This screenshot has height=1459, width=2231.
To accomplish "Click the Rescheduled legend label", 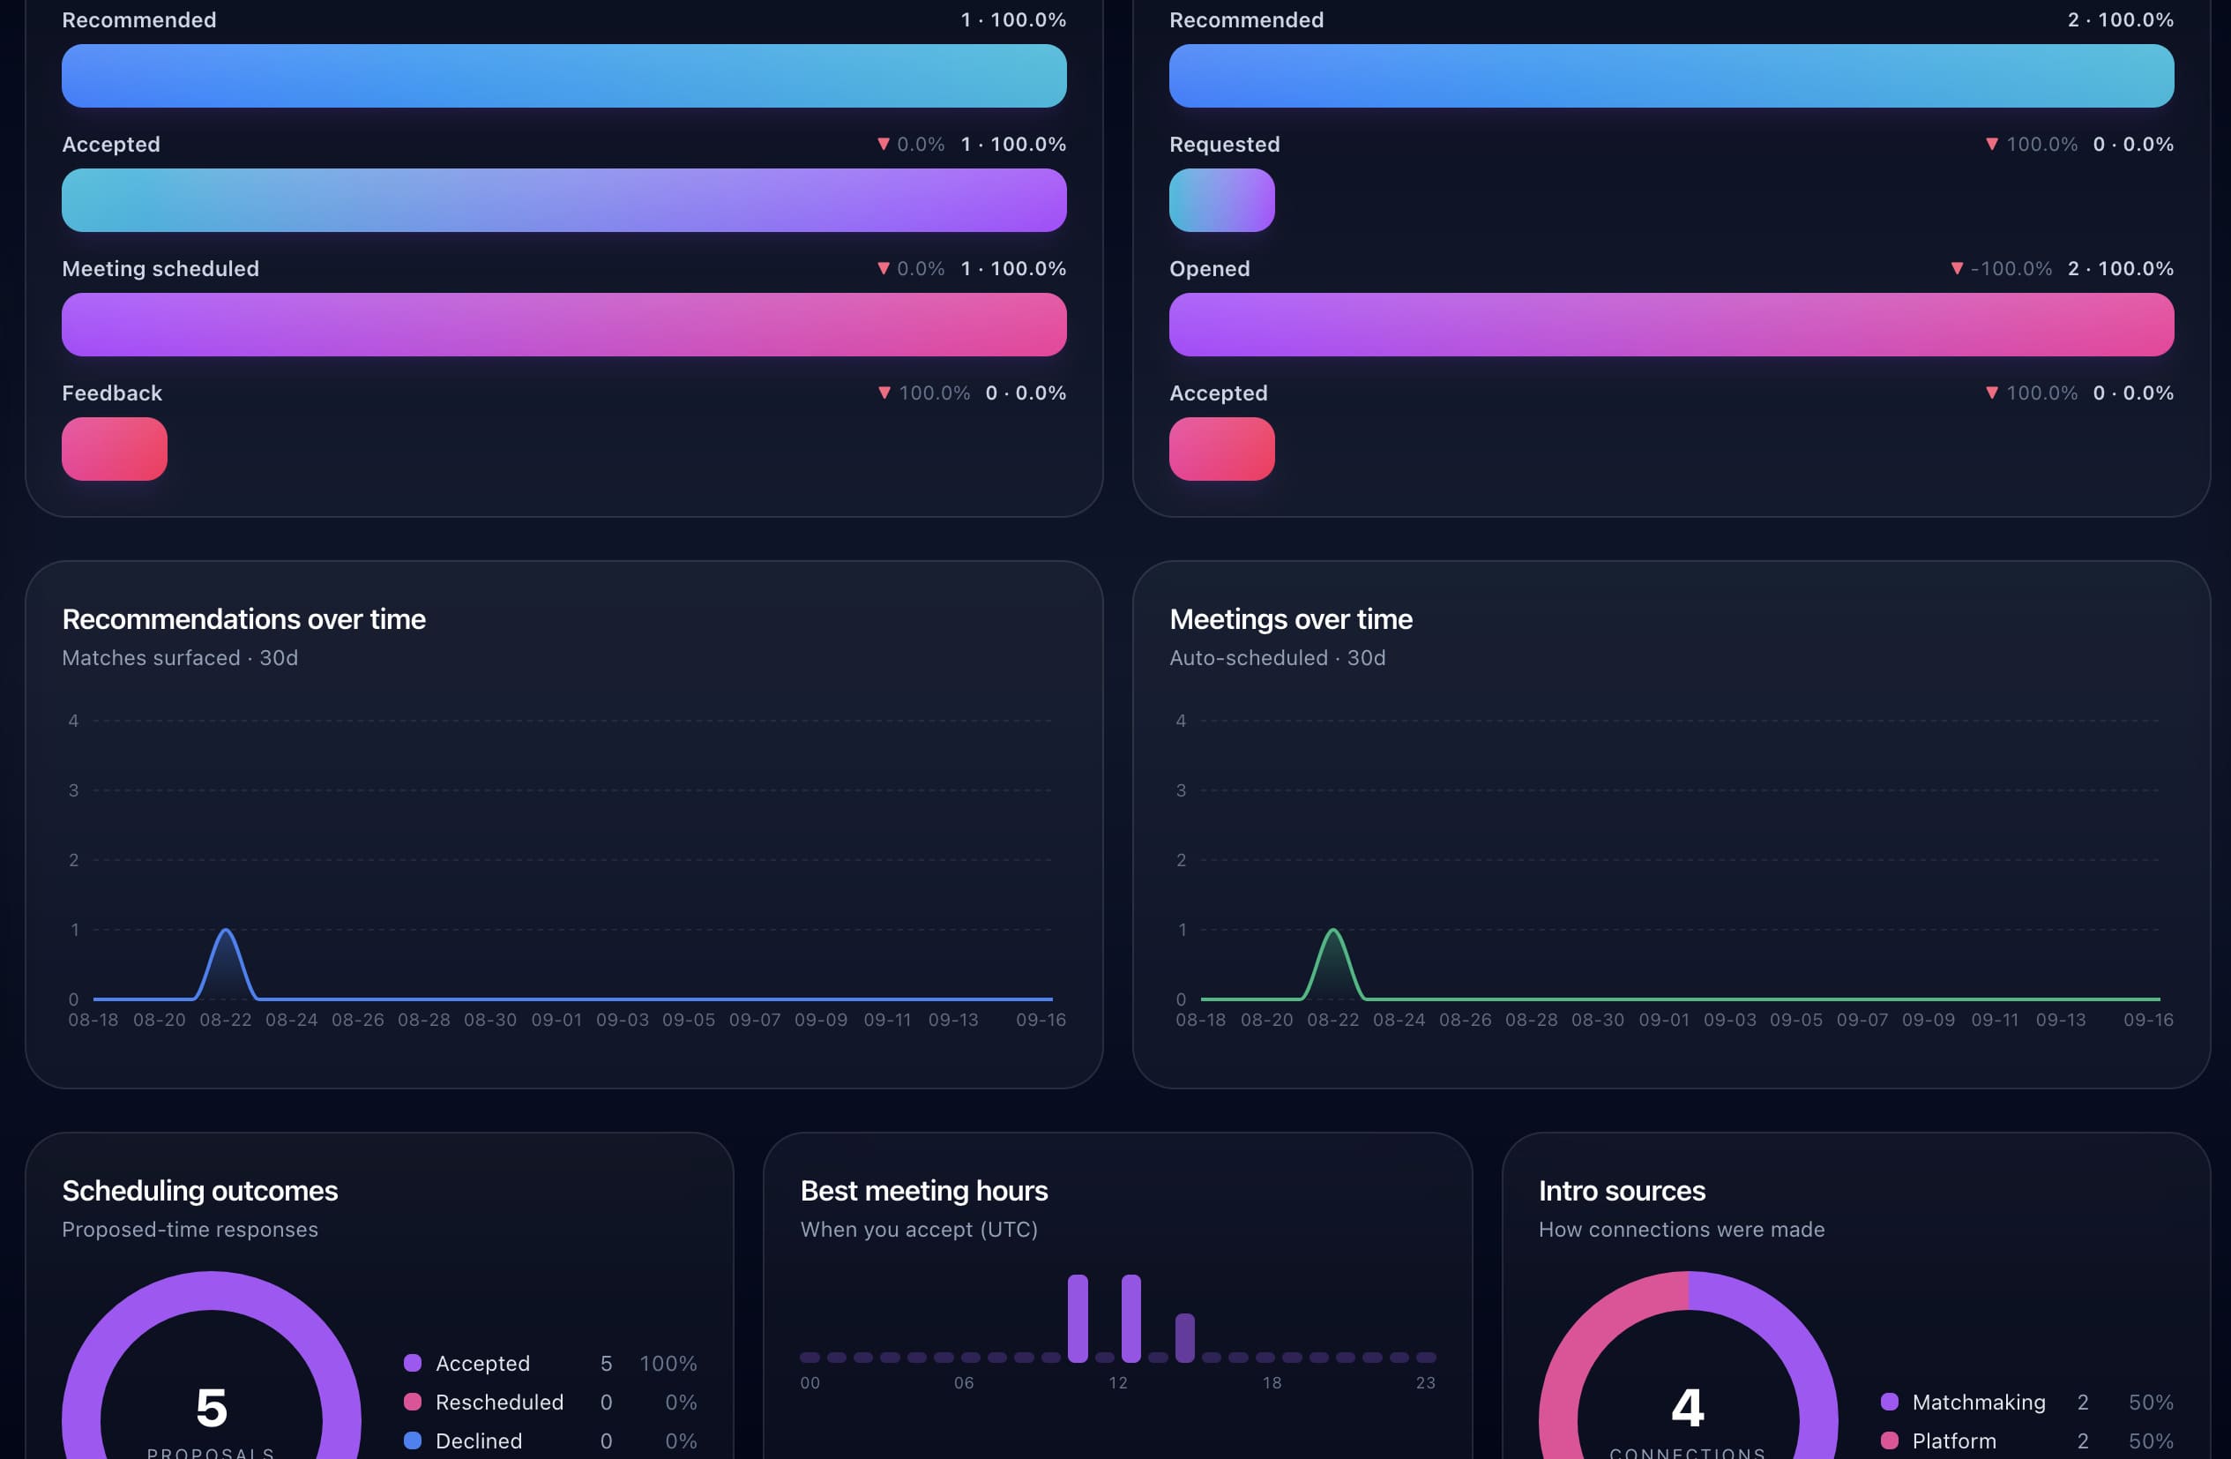I will (x=500, y=1402).
